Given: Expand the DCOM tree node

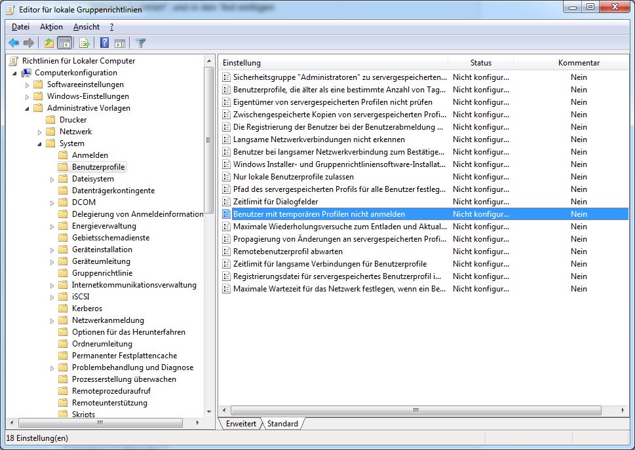Looking at the screenshot, I should (x=52, y=203).
